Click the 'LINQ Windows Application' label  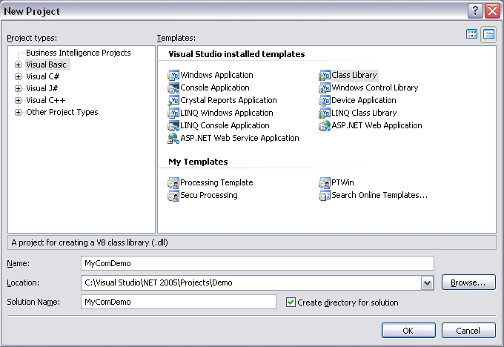click(x=227, y=113)
